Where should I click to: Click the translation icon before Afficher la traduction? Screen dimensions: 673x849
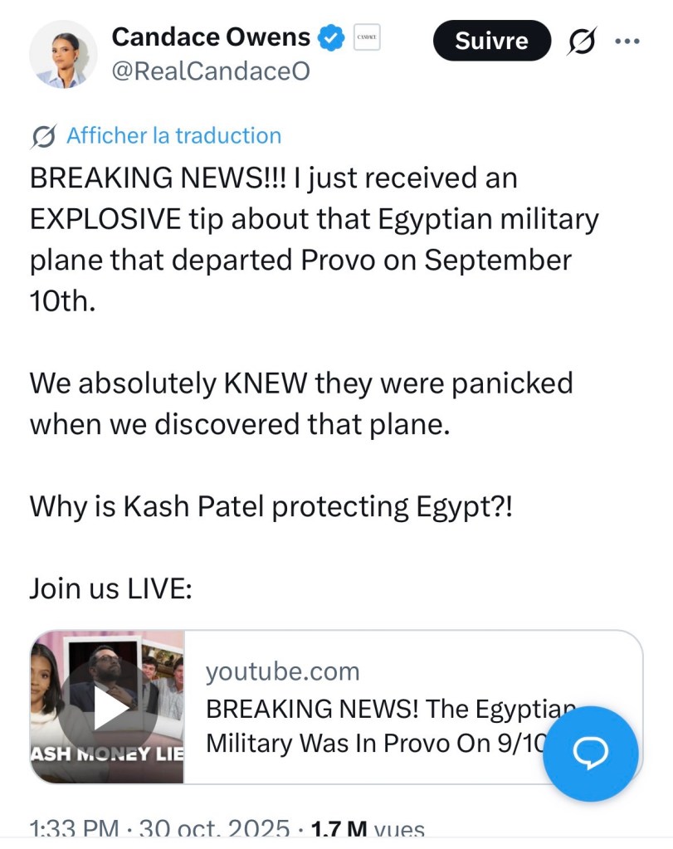point(43,136)
